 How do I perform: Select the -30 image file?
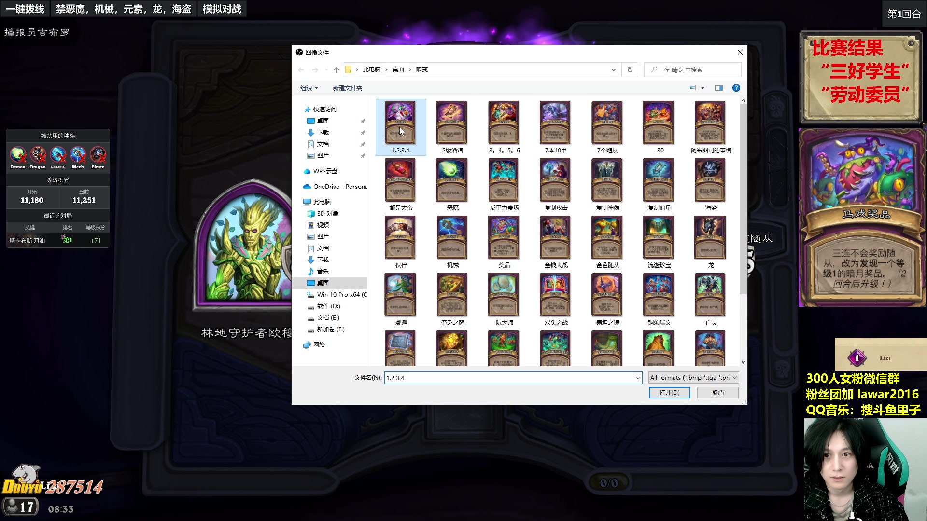click(659, 127)
